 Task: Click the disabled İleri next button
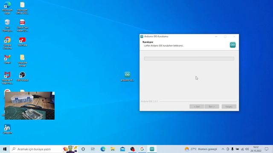(x=212, y=107)
